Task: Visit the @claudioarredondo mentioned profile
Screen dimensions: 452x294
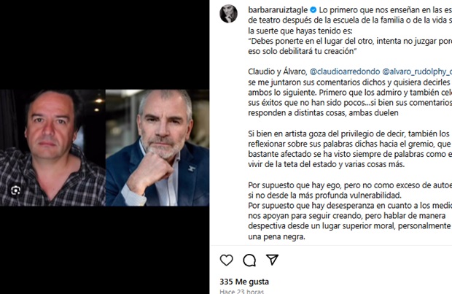Action: click(345, 71)
